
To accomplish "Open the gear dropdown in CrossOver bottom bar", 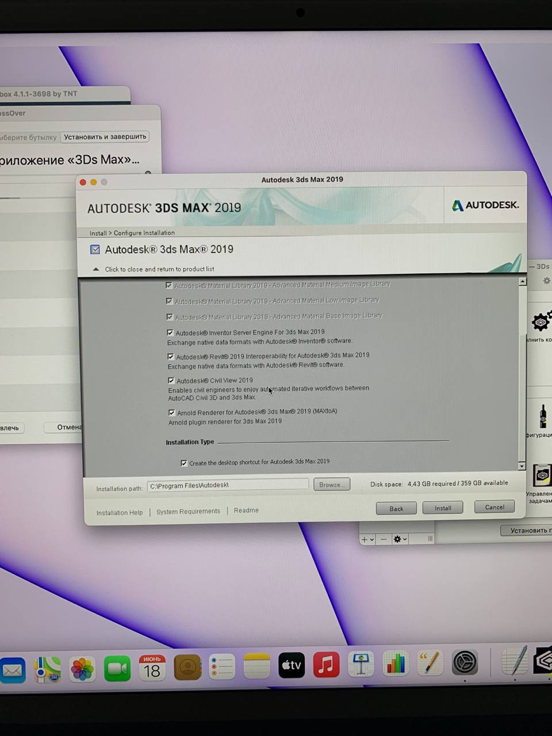I will (400, 539).
